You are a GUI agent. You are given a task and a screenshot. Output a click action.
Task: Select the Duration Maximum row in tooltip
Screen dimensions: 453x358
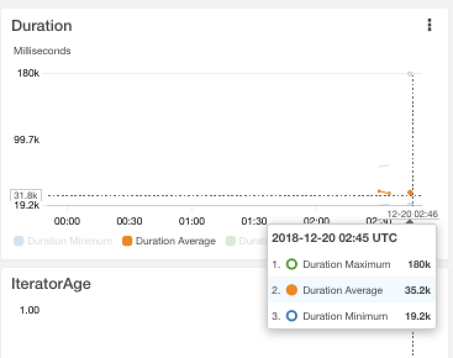point(351,264)
